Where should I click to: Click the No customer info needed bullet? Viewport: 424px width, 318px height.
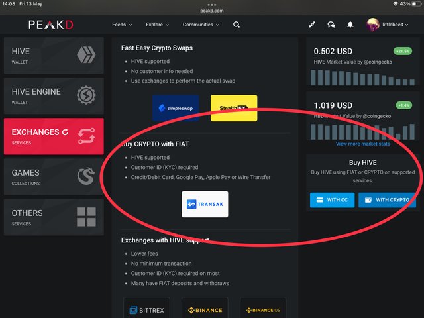[162, 71]
